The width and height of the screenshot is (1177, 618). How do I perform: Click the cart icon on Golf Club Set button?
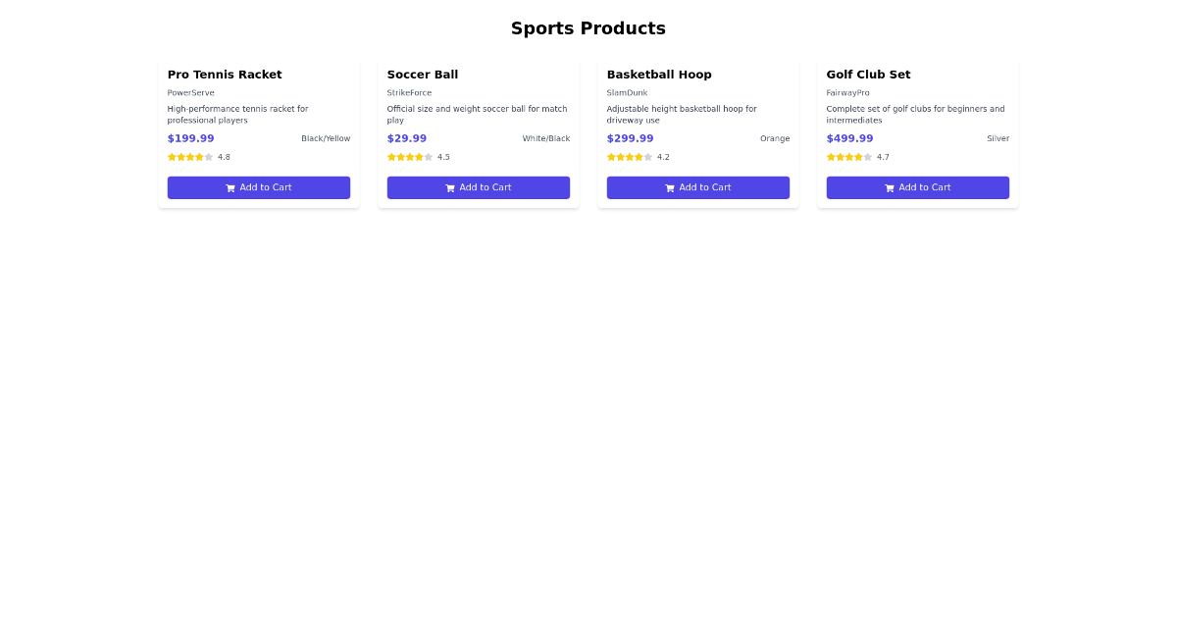891,187
